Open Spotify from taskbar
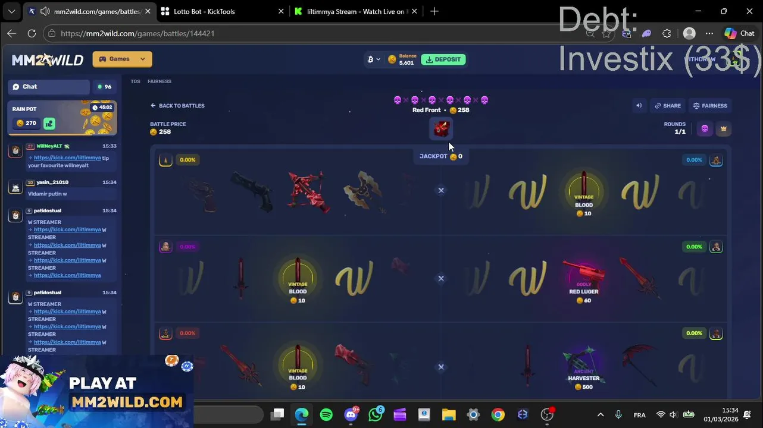This screenshot has width=763, height=428. tap(326, 415)
